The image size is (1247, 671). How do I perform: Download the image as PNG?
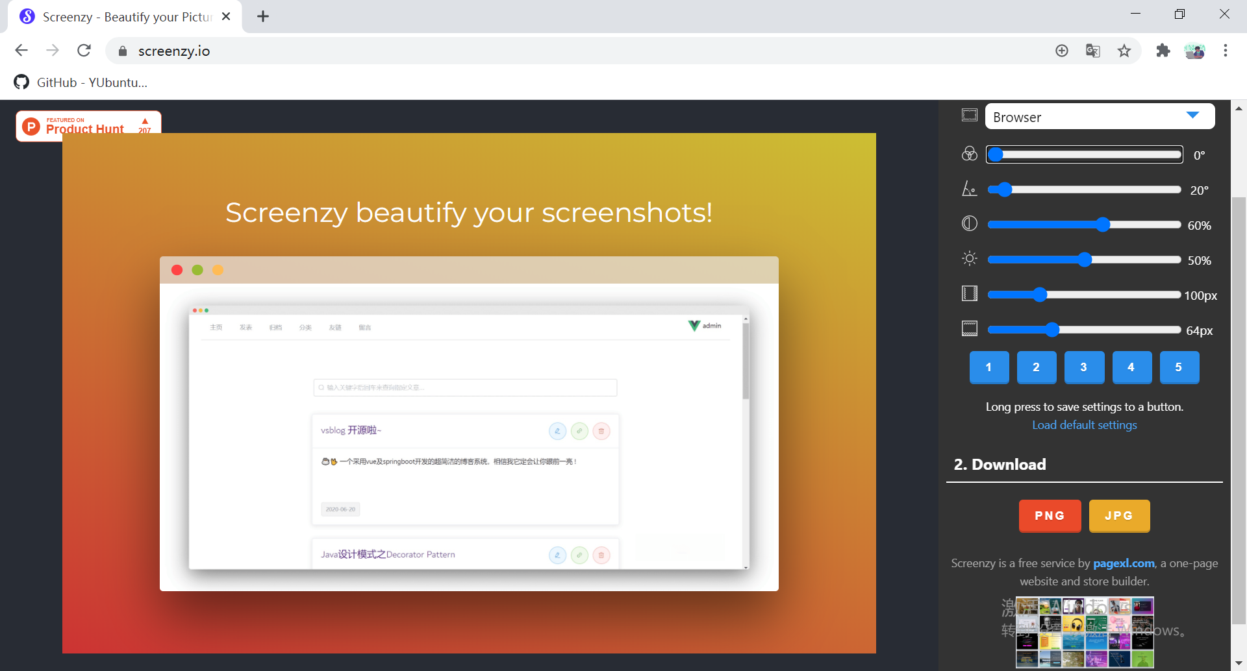(x=1050, y=516)
